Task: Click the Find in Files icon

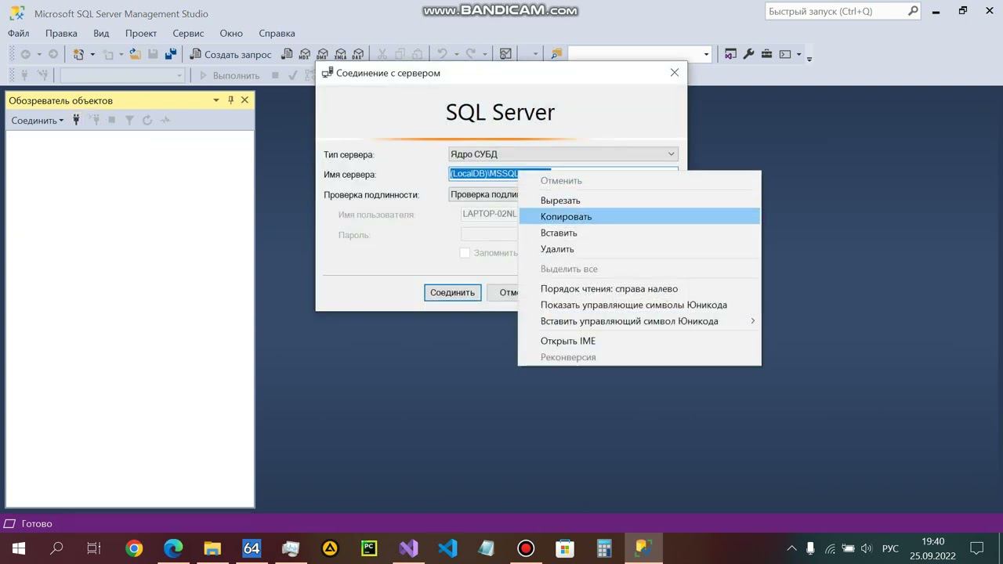Action: point(556,54)
